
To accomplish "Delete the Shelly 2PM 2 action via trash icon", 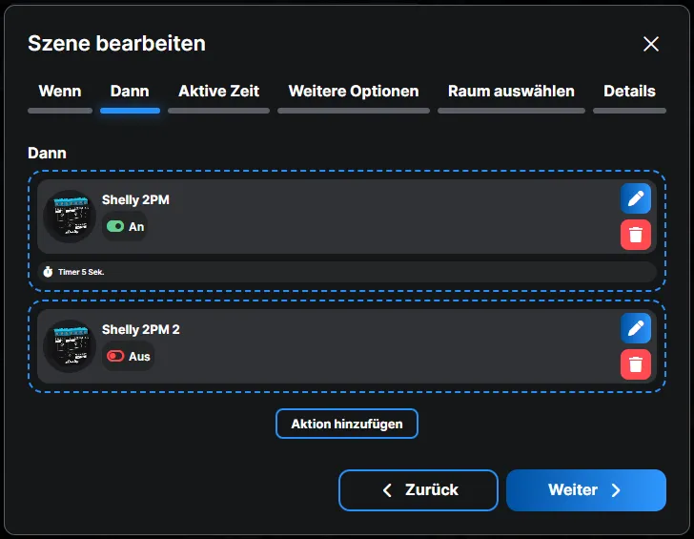I will [x=636, y=363].
